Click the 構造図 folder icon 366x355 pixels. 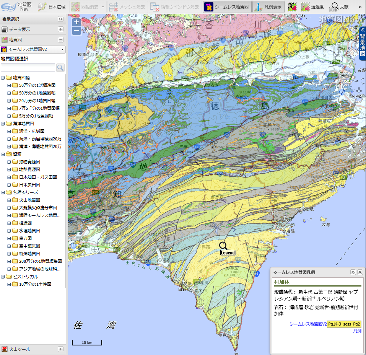click(x=15, y=223)
